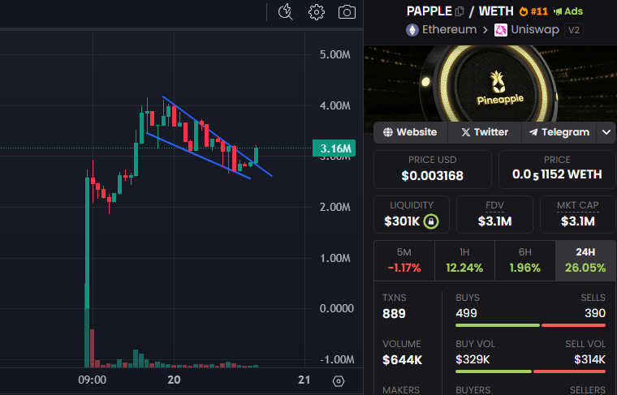Viewport: 617px width, 395px height.
Task: Click the 21 date axis label
Action: click(304, 380)
